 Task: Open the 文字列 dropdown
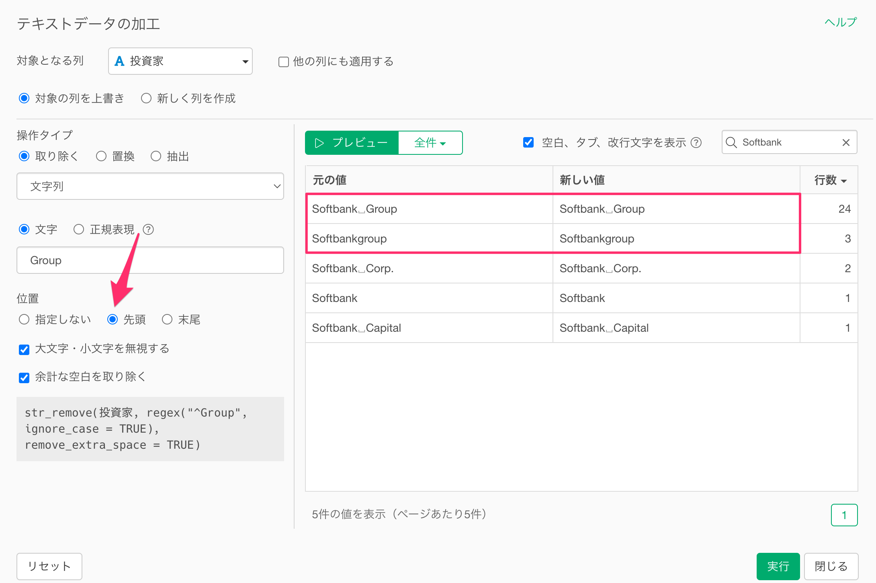[150, 186]
